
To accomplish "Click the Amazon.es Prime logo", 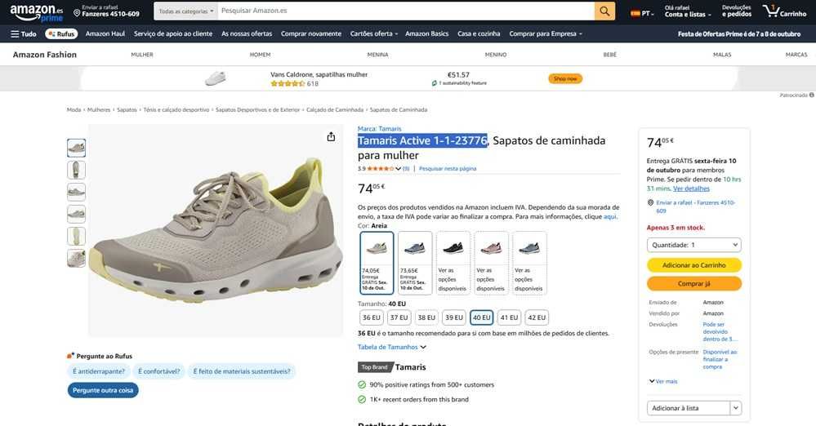I will point(37,12).
